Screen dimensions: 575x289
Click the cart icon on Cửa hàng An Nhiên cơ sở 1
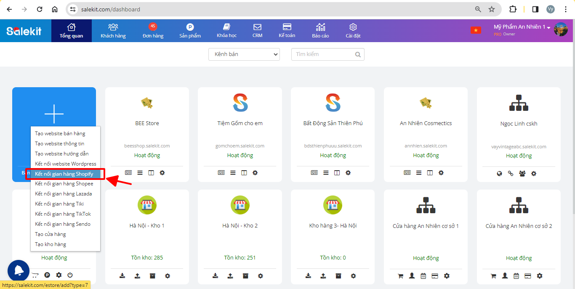400,276
